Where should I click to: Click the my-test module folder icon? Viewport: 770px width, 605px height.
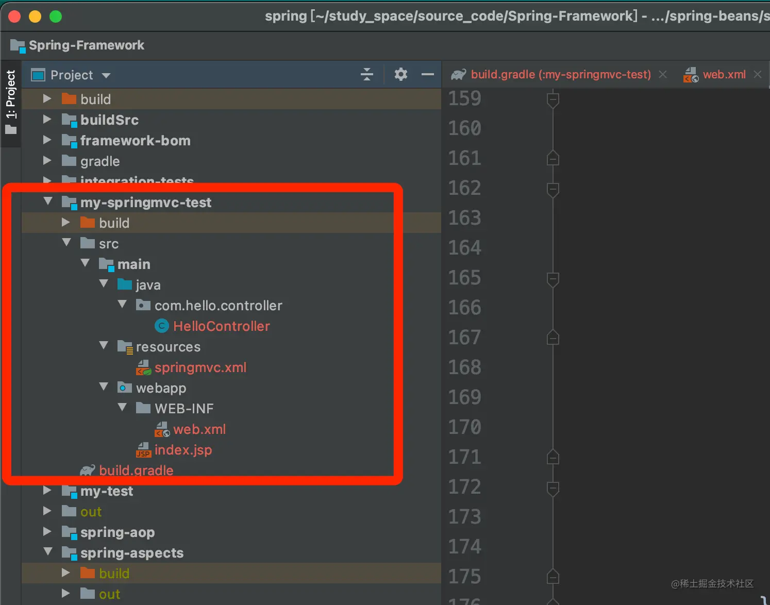tap(70, 491)
